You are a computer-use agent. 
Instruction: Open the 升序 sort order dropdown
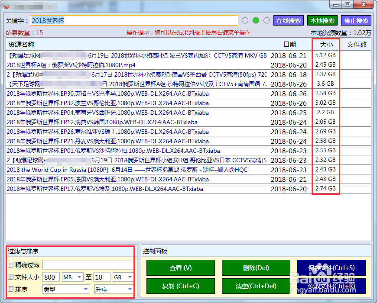coord(113,289)
